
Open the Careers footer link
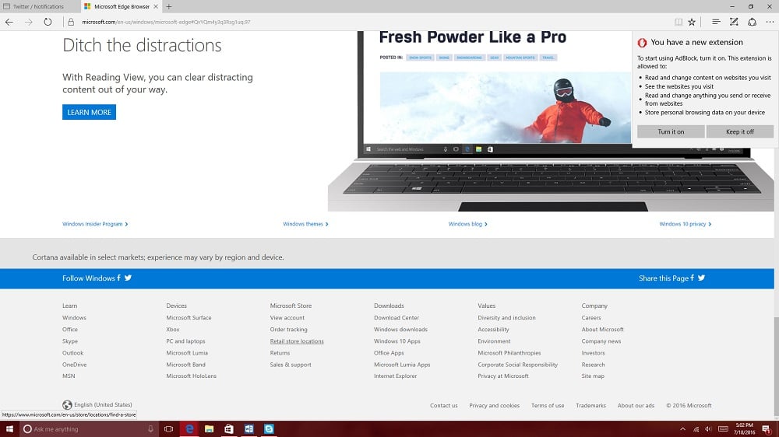point(591,317)
